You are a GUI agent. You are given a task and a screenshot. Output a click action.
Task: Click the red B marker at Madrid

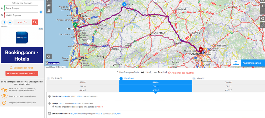[x=201, y=49]
